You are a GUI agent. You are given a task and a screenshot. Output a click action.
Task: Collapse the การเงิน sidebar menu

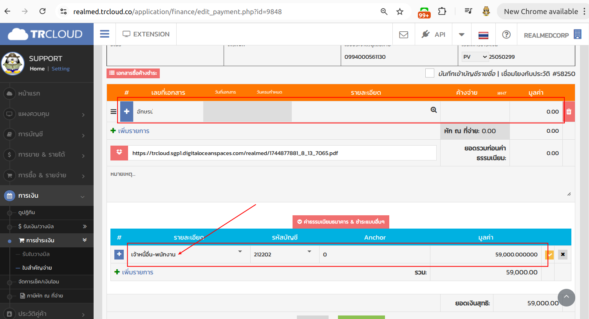47,196
